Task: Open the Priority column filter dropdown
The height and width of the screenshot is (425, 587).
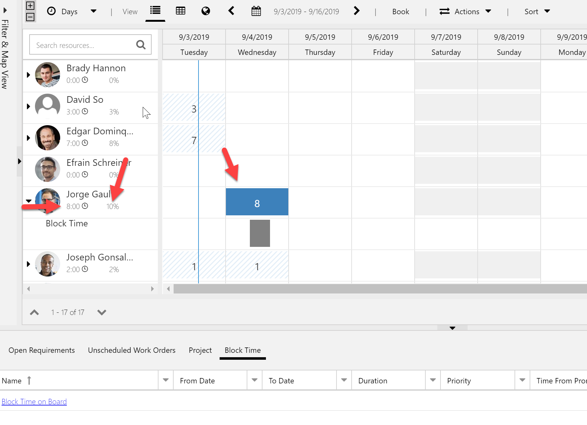Action: [x=522, y=380]
